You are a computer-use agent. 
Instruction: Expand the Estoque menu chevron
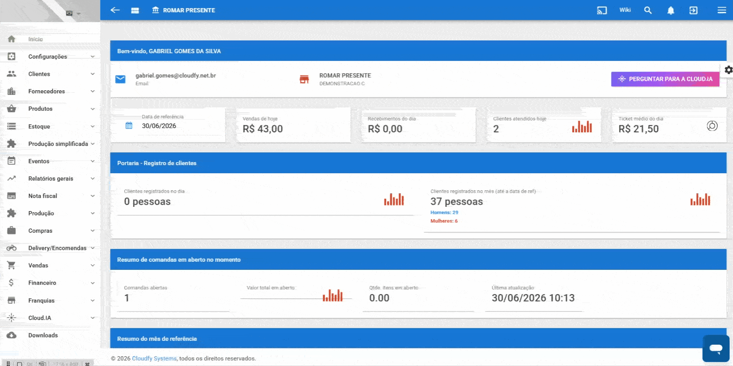pyautogui.click(x=93, y=126)
